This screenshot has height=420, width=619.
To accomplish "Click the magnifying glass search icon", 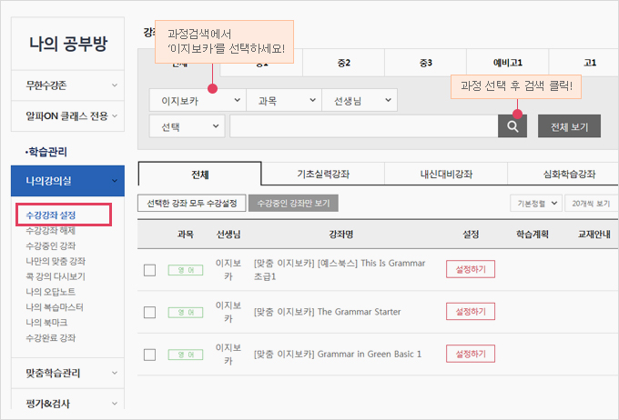I will pos(512,126).
